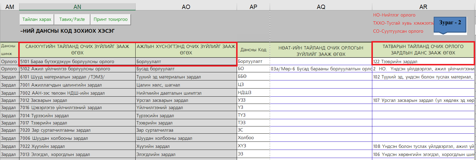Select column AO header
This screenshot has height=160, width=476.
pos(186,7)
